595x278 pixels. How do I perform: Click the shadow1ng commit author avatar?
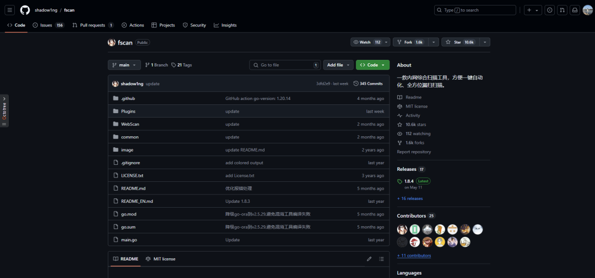[115, 84]
